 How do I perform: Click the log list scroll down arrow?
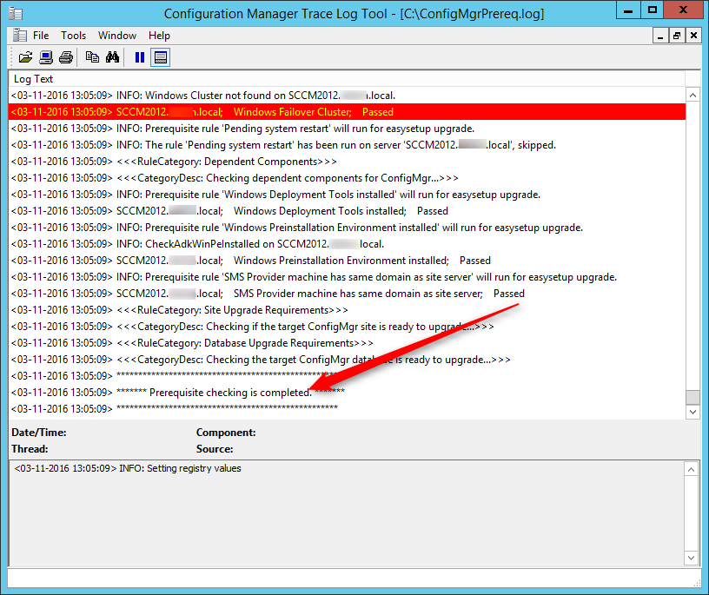692,412
